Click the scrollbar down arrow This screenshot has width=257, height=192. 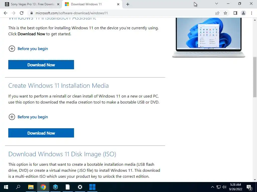(x=255, y=180)
